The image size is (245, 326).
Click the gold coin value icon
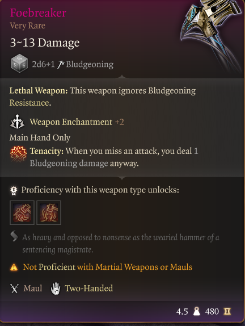(227, 311)
